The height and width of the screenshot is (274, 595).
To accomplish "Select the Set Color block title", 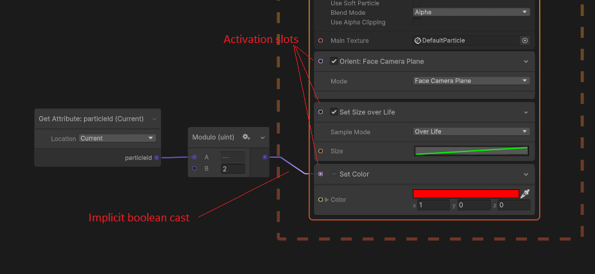I will pos(354,174).
